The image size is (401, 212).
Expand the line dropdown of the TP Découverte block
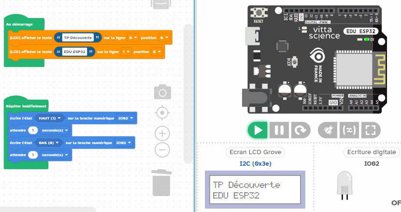click(x=133, y=37)
